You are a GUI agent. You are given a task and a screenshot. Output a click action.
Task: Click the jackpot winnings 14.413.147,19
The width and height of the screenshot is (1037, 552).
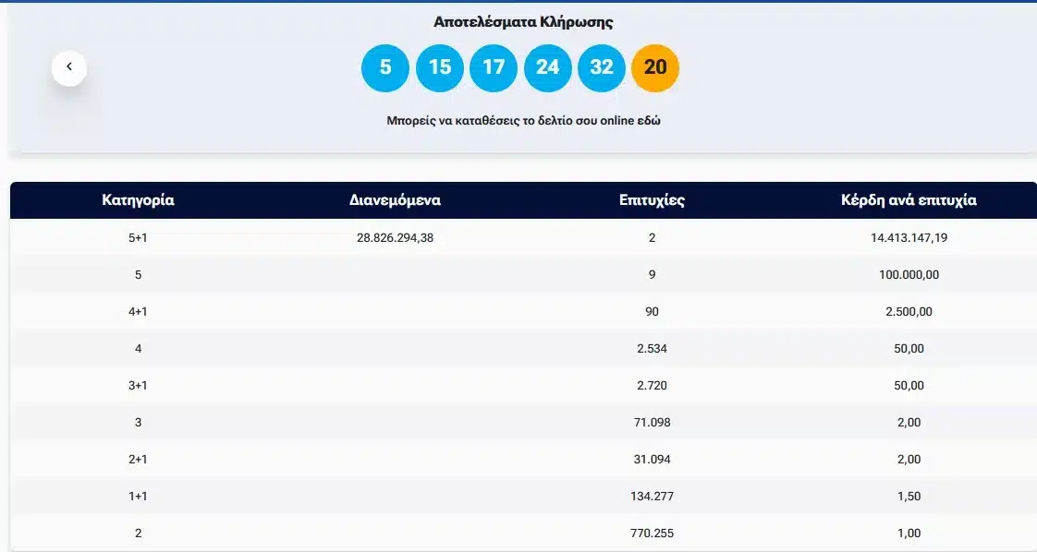[909, 238]
